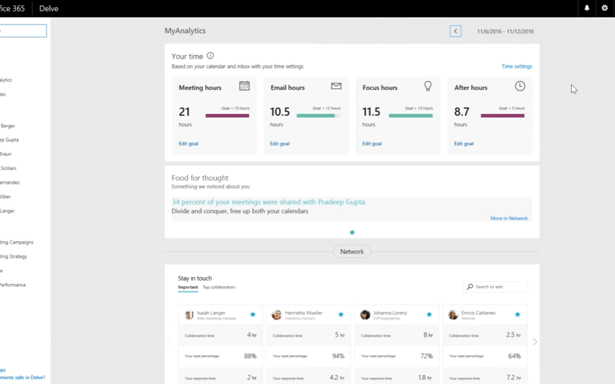Viewport: 615px width, 384px height.
Task: Click the 11/6/2016 - 11/12/2016 date range
Action: click(505, 31)
